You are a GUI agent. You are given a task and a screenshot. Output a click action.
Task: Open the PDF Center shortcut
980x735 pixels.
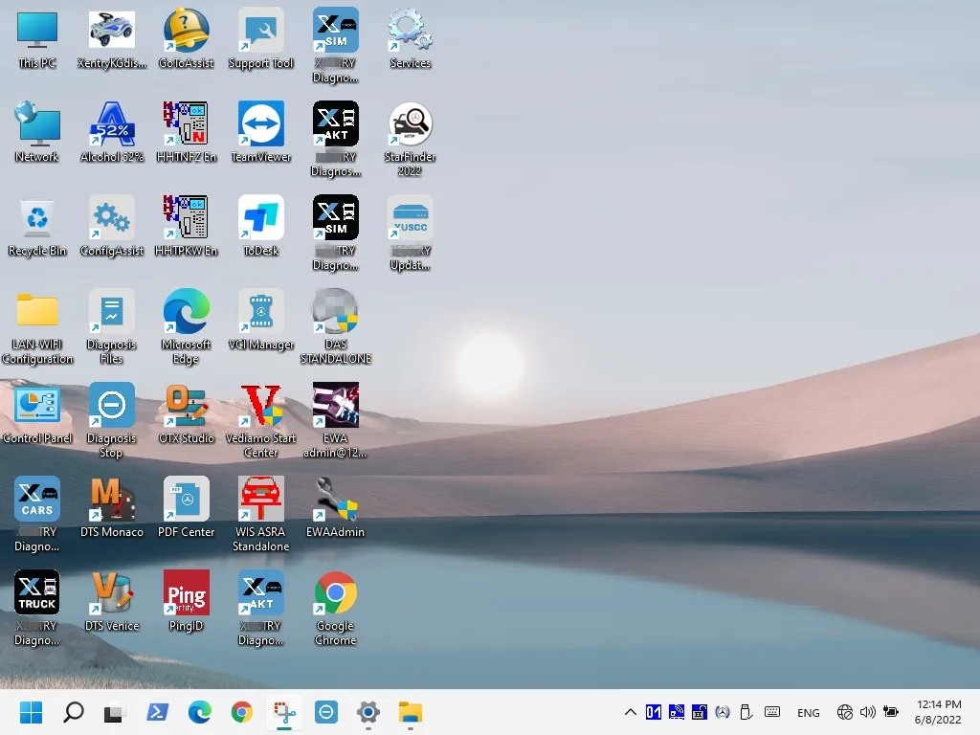click(x=186, y=501)
